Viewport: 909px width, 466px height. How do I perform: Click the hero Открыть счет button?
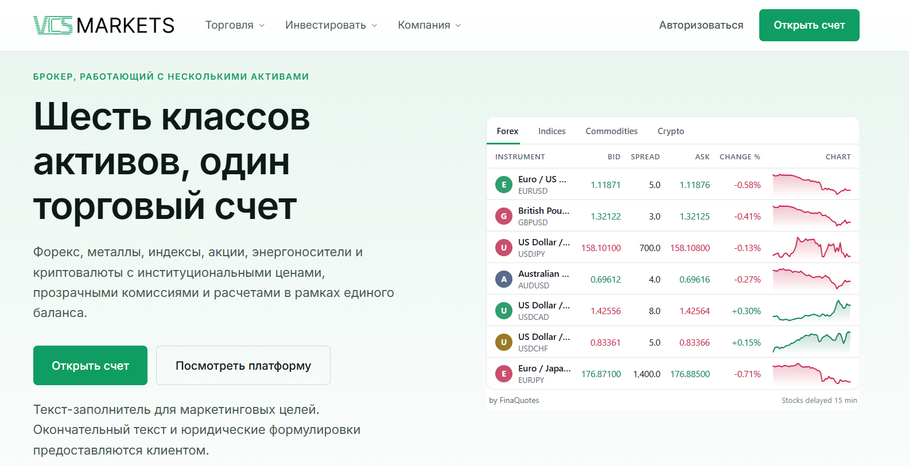[x=90, y=366]
